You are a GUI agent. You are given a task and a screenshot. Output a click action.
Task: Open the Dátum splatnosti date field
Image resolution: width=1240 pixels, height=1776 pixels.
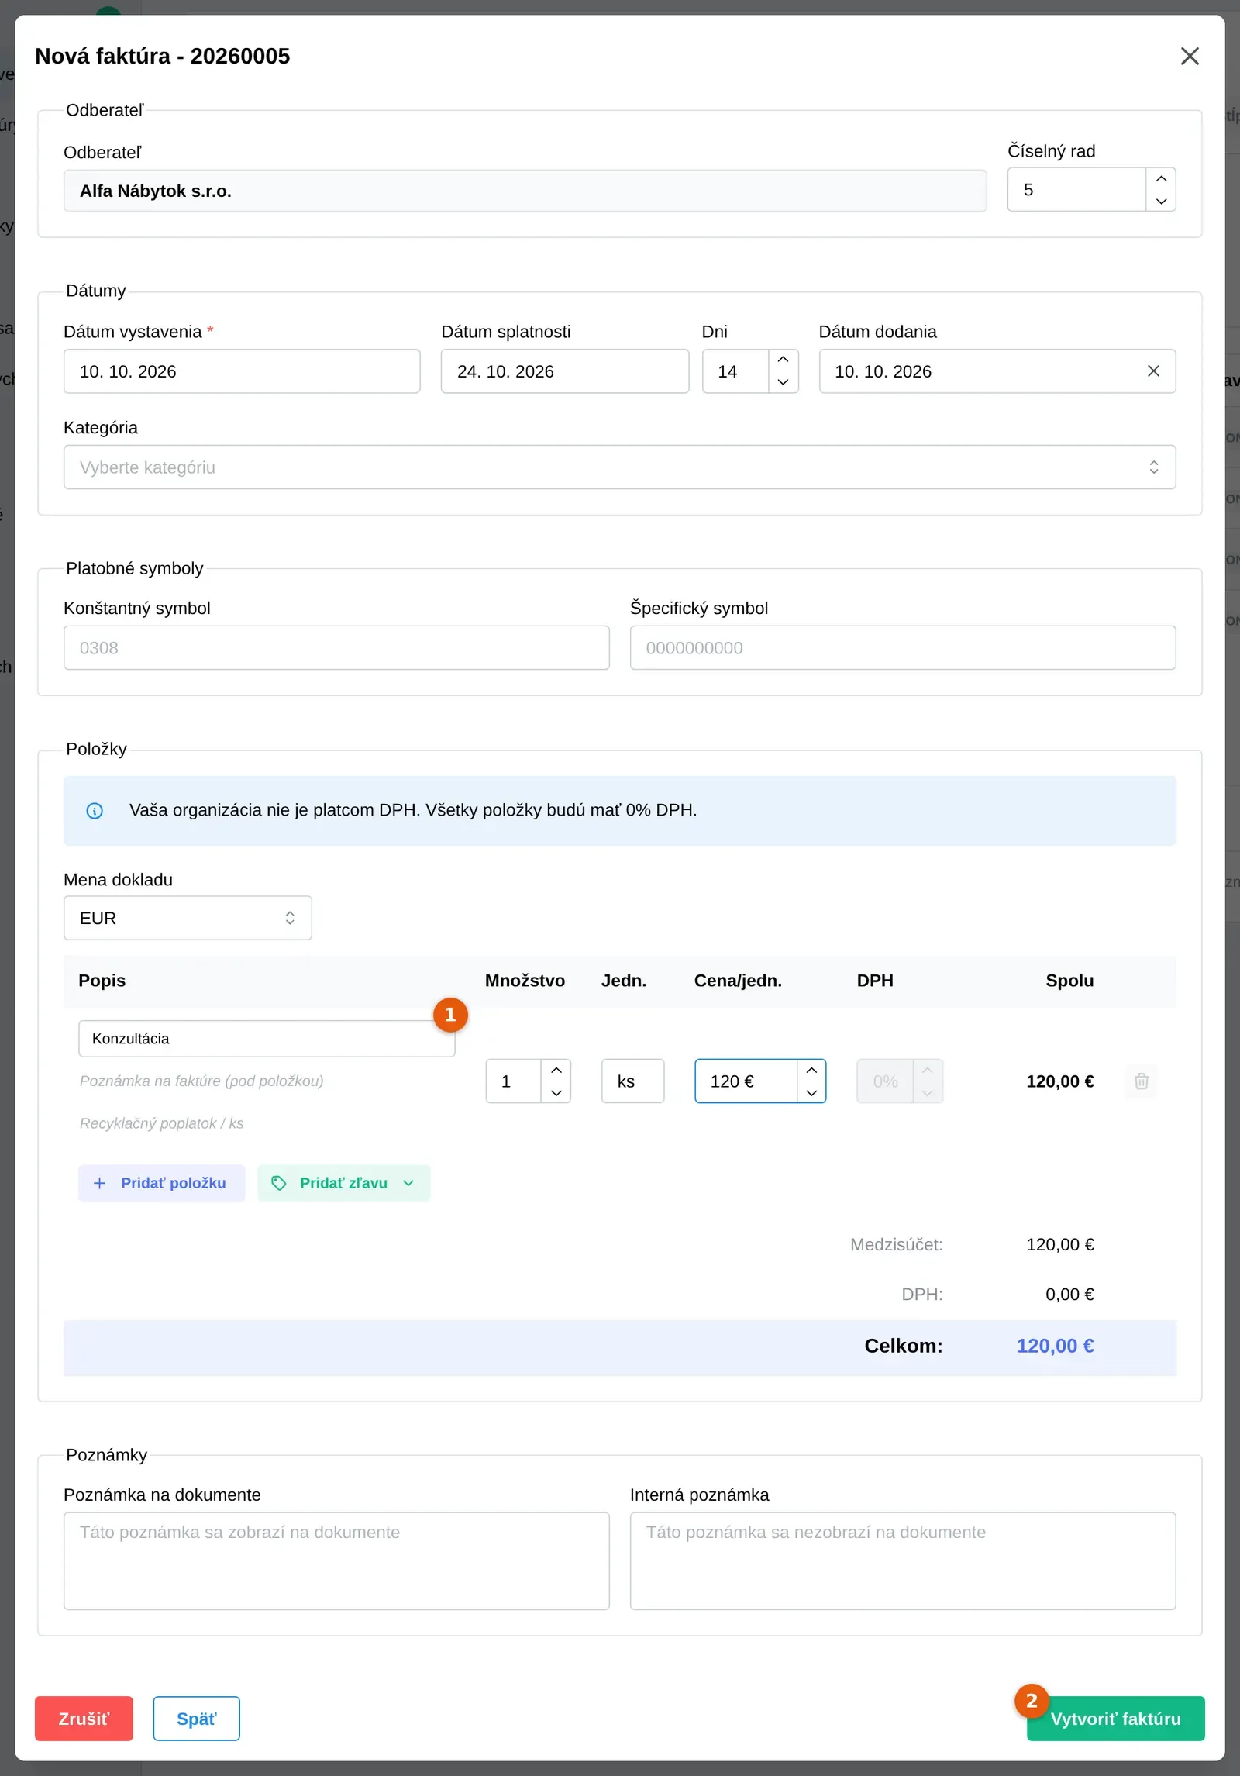[564, 371]
